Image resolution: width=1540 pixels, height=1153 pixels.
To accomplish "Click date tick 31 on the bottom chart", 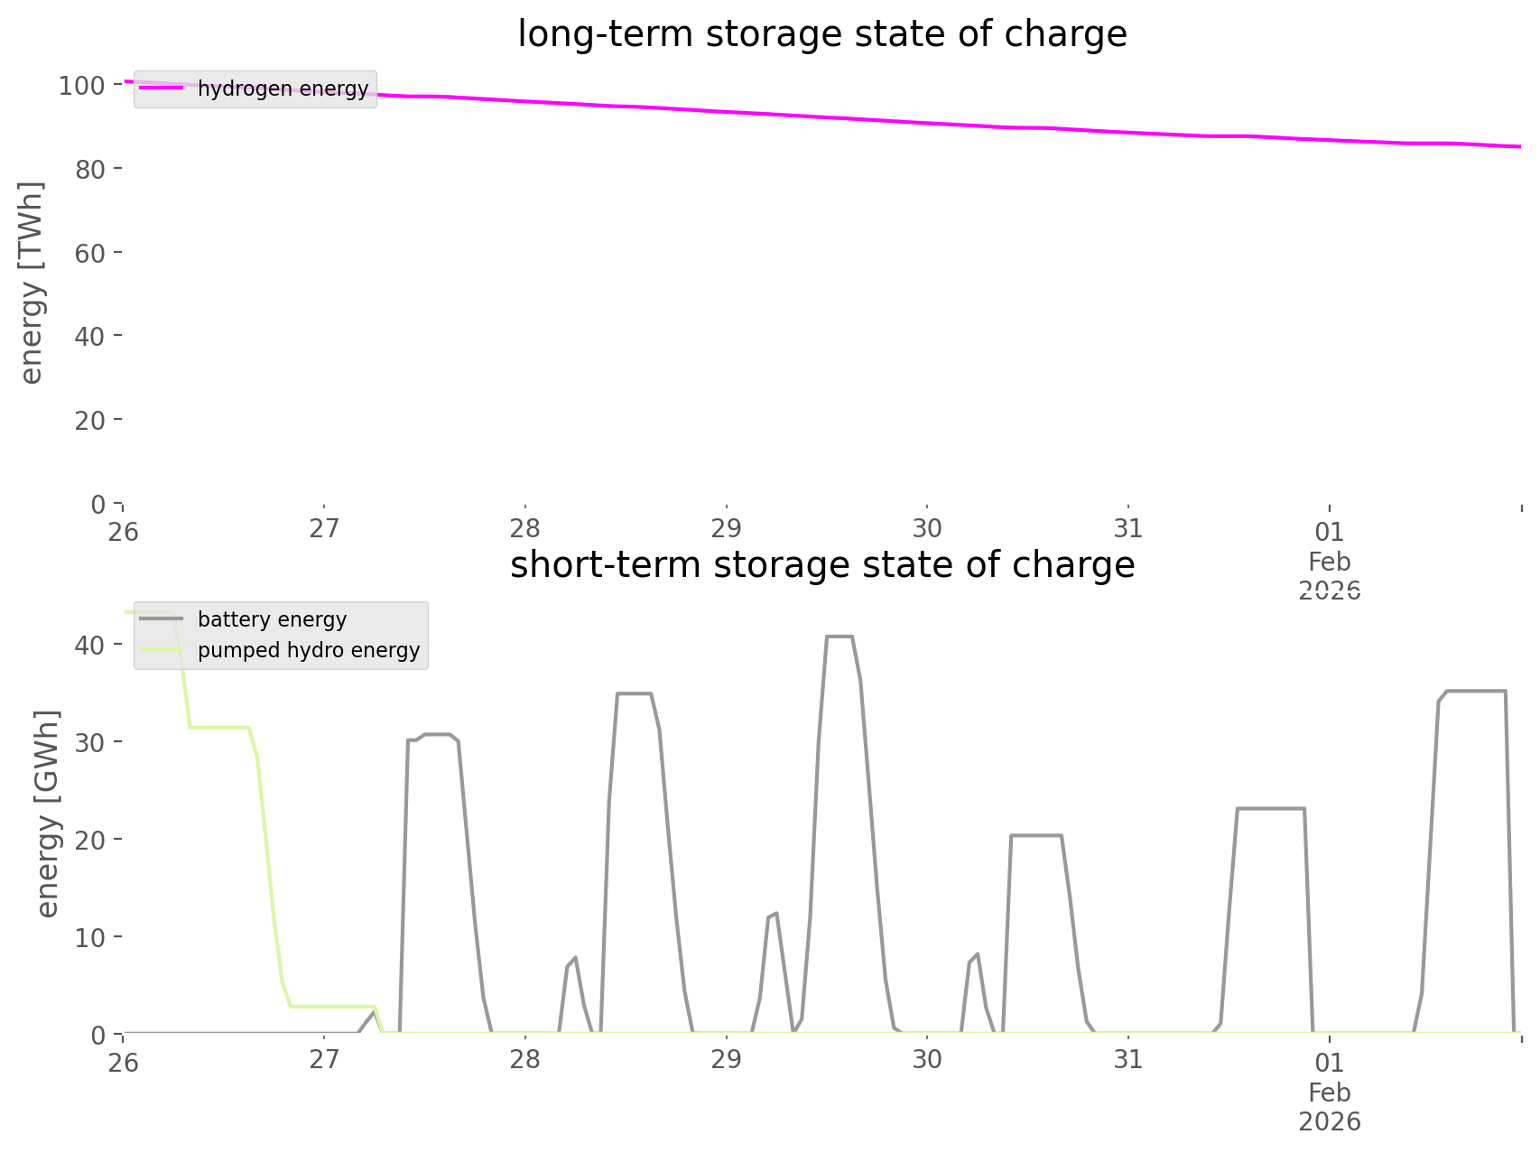I will [1127, 1059].
